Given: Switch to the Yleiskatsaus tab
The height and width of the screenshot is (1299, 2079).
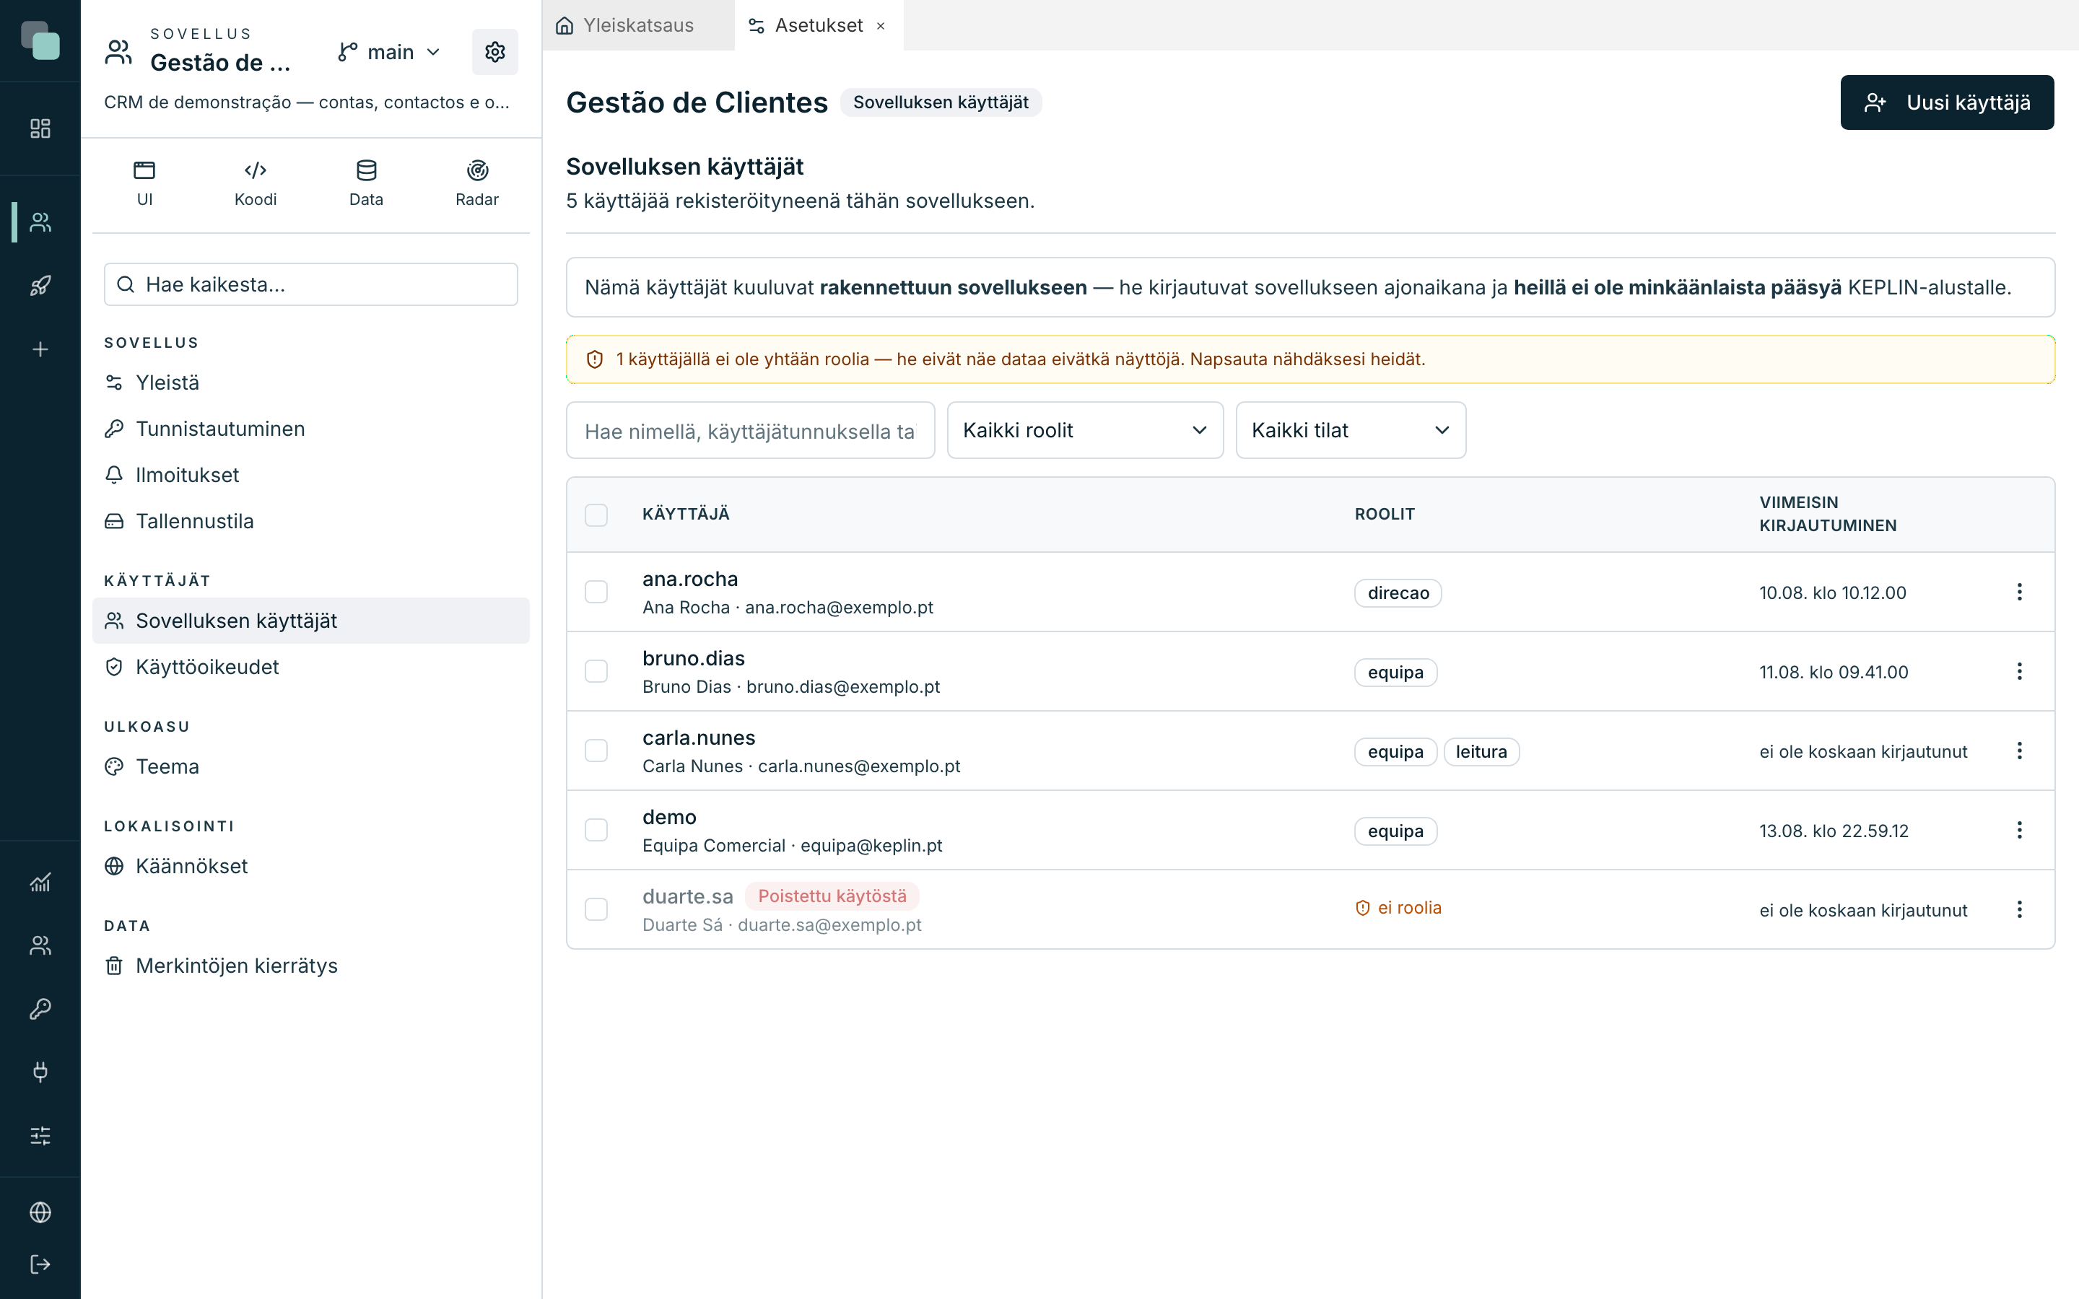Looking at the screenshot, I should pyautogui.click(x=638, y=26).
